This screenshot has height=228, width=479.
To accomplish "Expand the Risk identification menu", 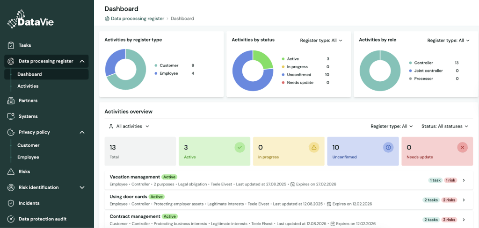I will coord(82,187).
